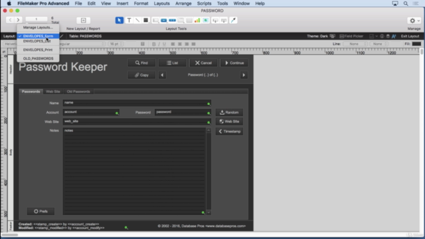The image size is (425, 239).
Task: Click the New Layout / Report icon
Action: 83,21
